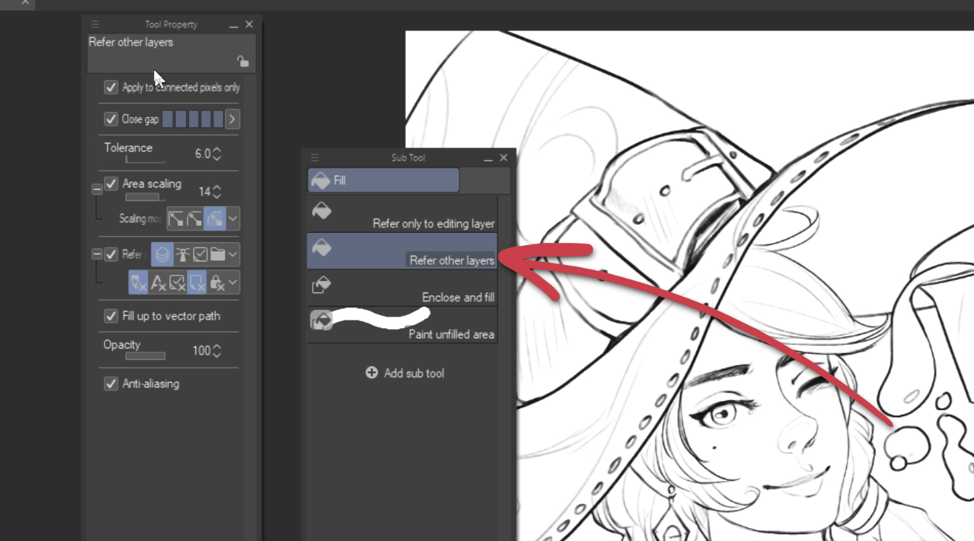The height and width of the screenshot is (541, 974).
Task: Click the Close gap level indicator bars
Action: click(193, 119)
